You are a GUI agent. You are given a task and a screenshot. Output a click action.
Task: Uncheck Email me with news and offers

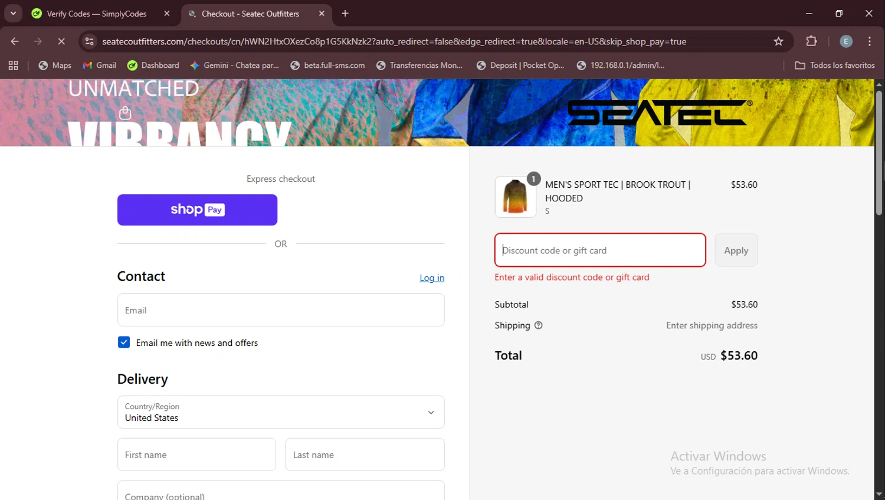[x=124, y=342]
